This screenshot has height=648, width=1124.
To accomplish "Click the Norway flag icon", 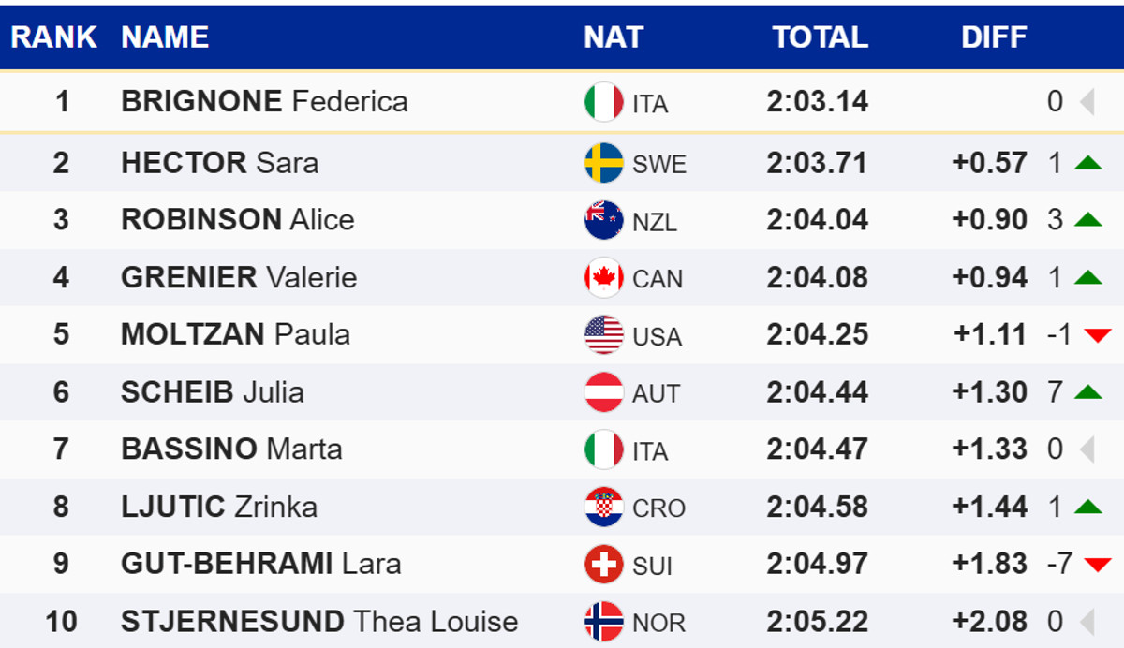I will [603, 622].
